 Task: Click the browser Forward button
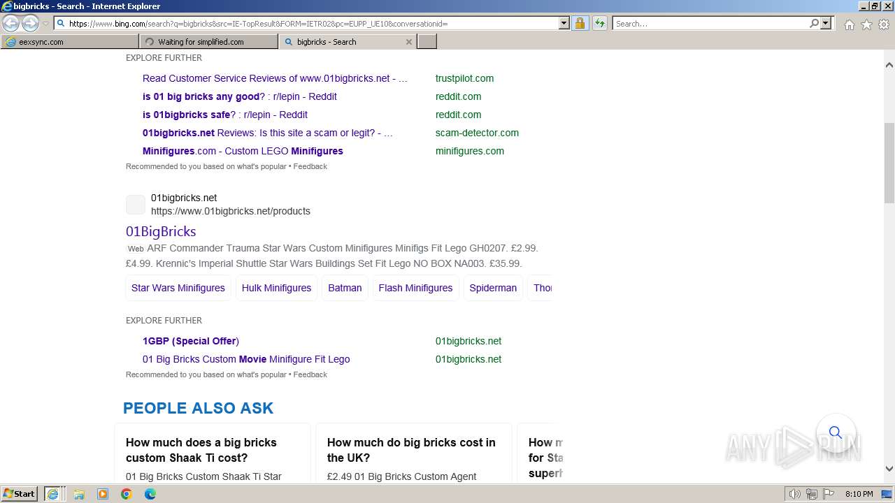[x=30, y=24]
